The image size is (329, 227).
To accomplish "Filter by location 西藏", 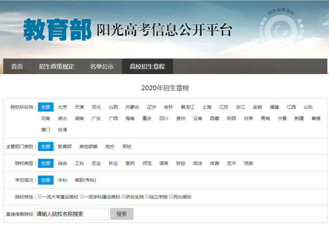I will tap(215, 118).
